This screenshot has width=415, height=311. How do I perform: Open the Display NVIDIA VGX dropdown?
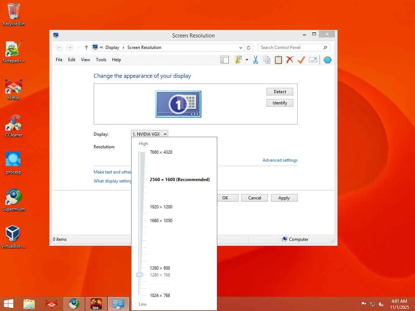[x=150, y=134]
